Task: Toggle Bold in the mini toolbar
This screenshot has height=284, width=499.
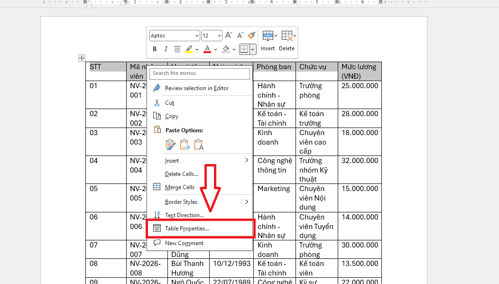Action: tap(155, 49)
